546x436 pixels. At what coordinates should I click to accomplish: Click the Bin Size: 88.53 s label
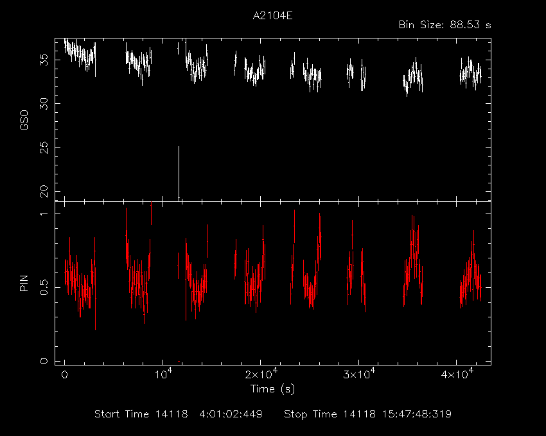[x=445, y=25]
